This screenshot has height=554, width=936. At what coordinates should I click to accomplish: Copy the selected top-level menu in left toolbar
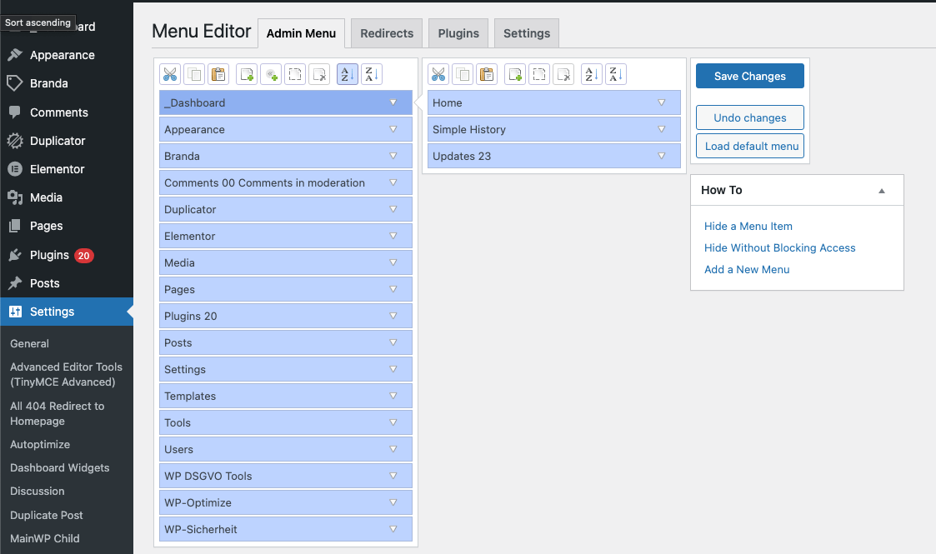coord(194,74)
